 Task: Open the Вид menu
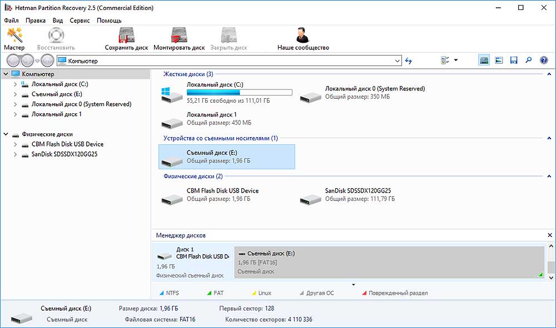[x=58, y=21]
